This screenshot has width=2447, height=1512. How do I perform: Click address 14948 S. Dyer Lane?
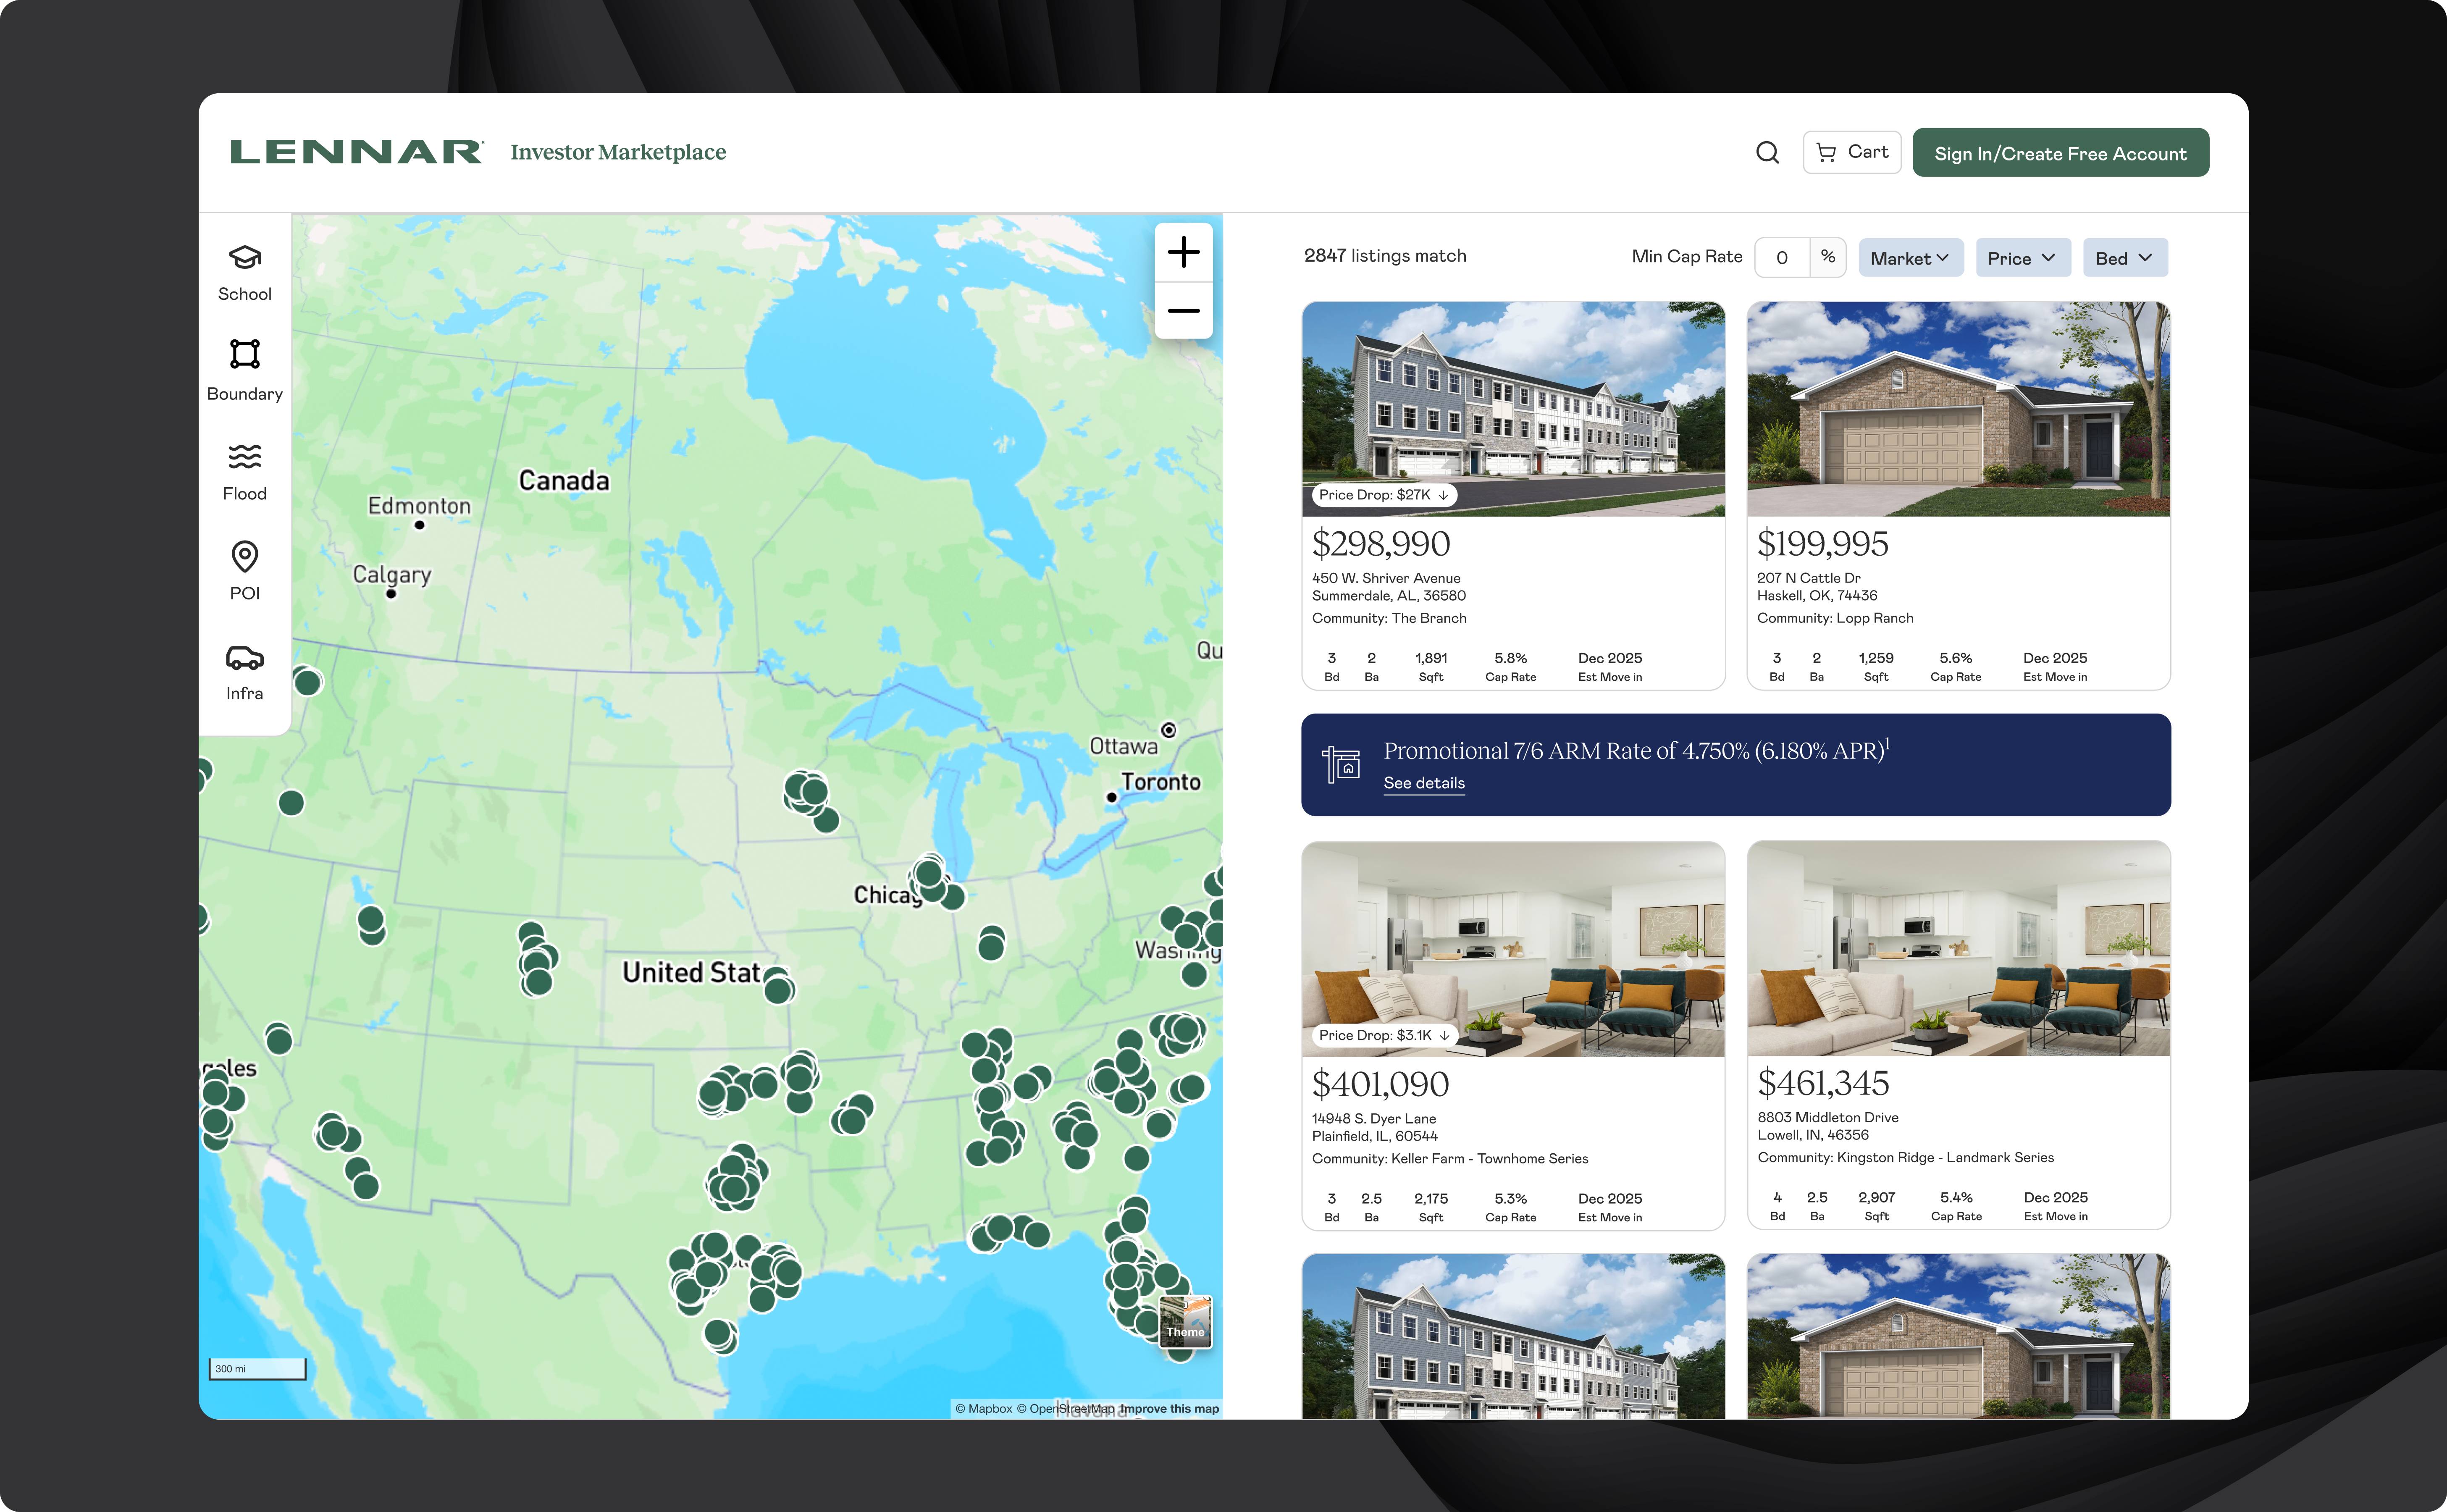1373,1118
